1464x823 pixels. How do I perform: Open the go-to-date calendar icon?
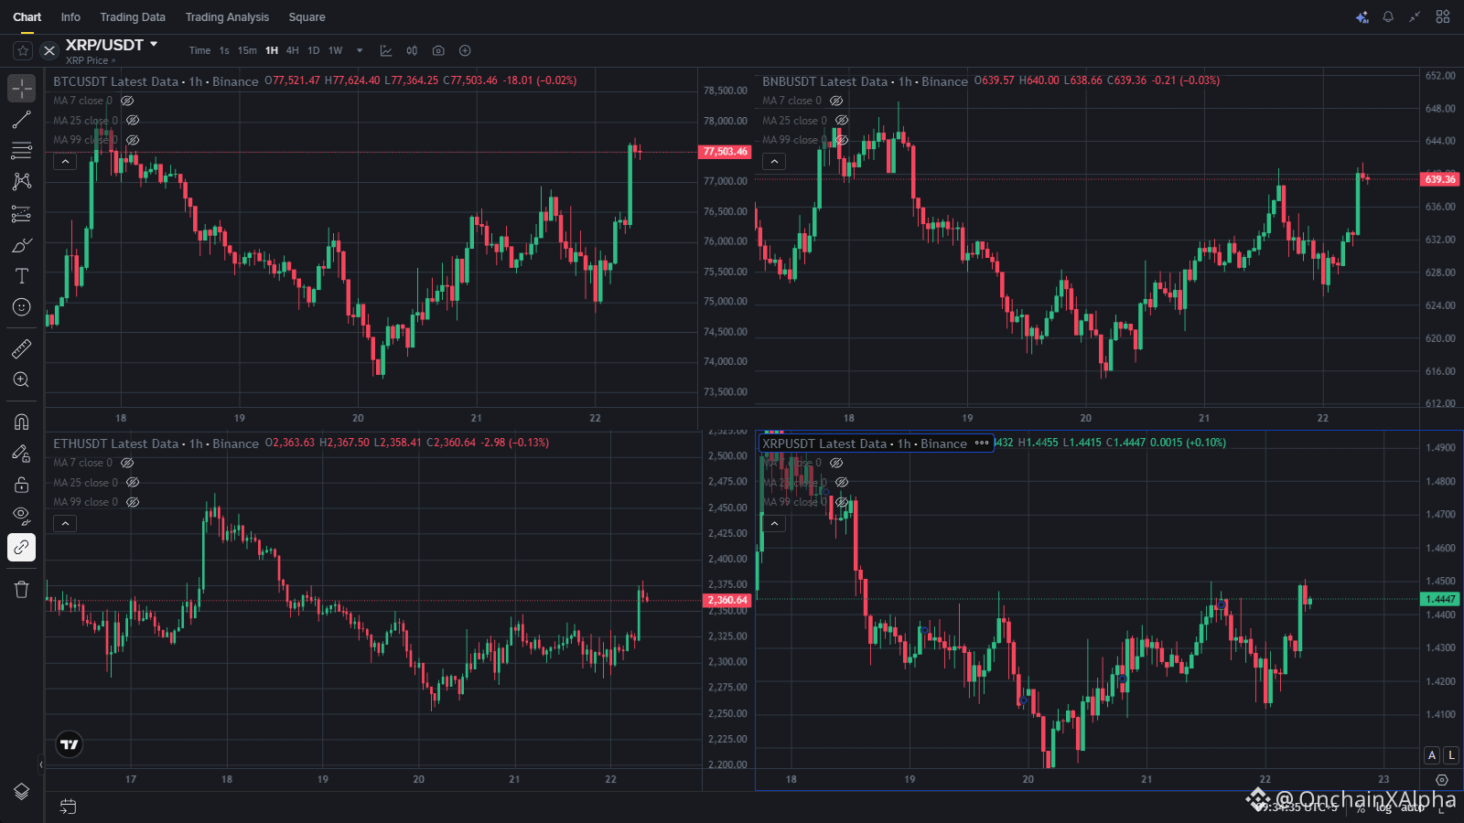tap(68, 807)
